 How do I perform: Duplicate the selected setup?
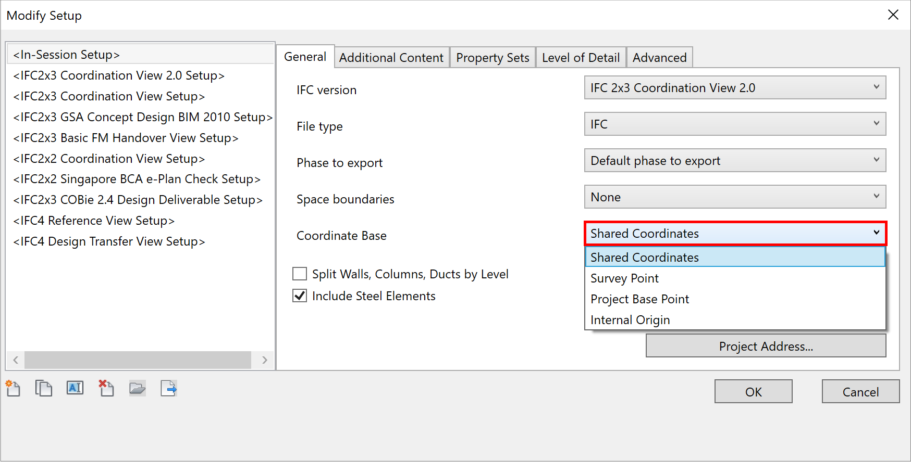(x=44, y=388)
